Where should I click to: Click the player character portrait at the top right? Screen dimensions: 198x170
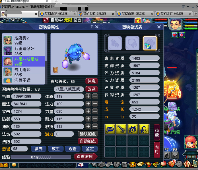[175, 24]
